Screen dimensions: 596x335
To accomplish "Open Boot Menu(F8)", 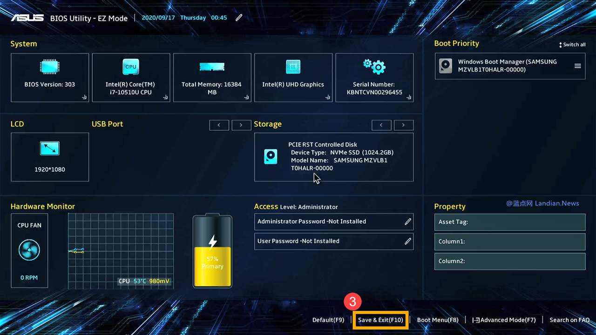I will pos(438,320).
